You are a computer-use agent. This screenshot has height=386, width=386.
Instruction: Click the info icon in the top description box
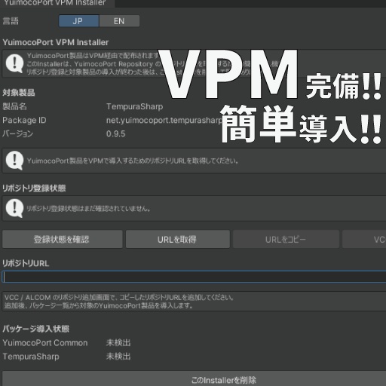(x=14, y=63)
